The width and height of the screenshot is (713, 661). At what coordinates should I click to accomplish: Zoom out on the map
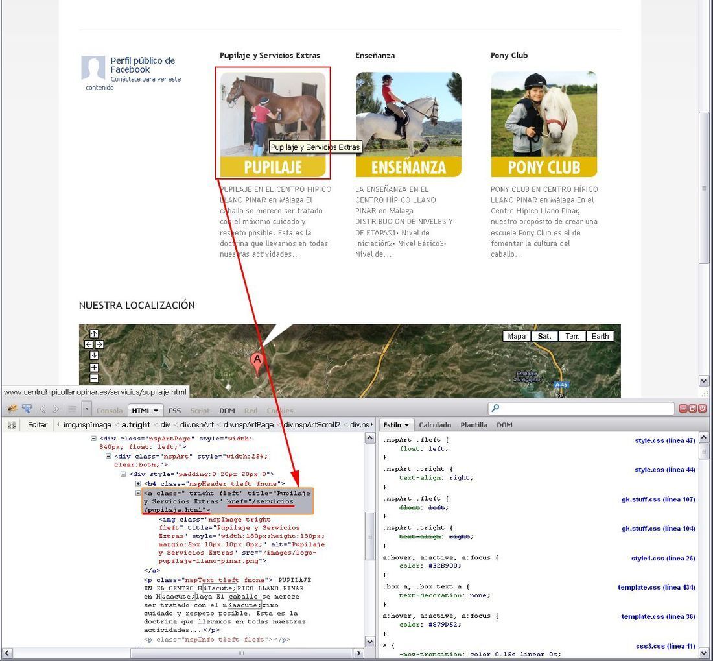point(94,378)
